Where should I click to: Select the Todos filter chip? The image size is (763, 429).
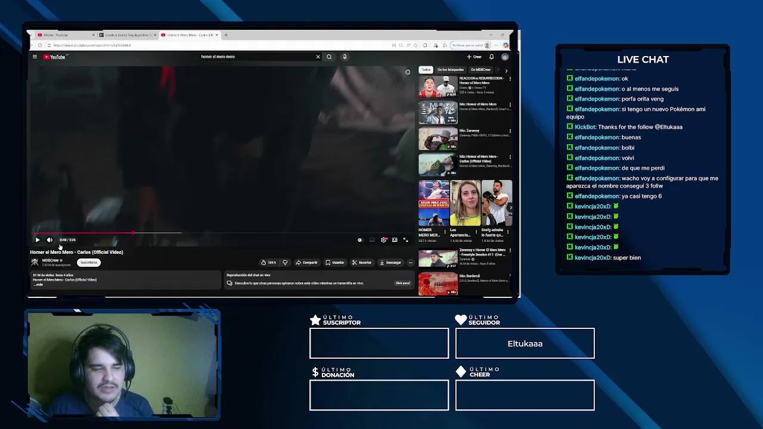pos(426,70)
